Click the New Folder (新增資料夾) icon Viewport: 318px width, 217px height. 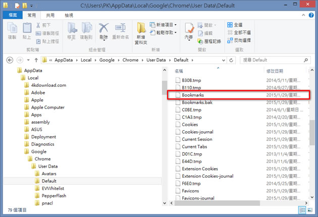point(141,32)
